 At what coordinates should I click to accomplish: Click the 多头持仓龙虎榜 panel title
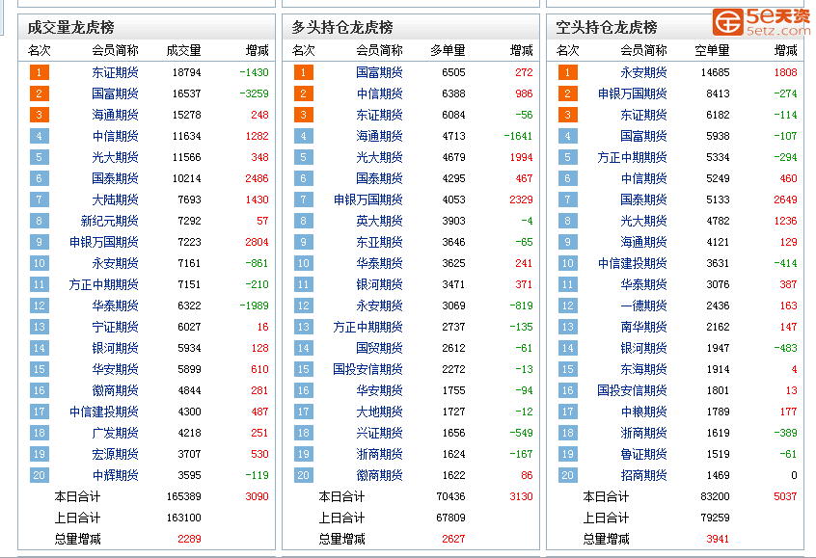(342, 27)
